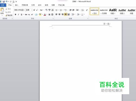Click the Decrease Indent icon
The height and width of the screenshot is (101, 136).
(70, 10)
